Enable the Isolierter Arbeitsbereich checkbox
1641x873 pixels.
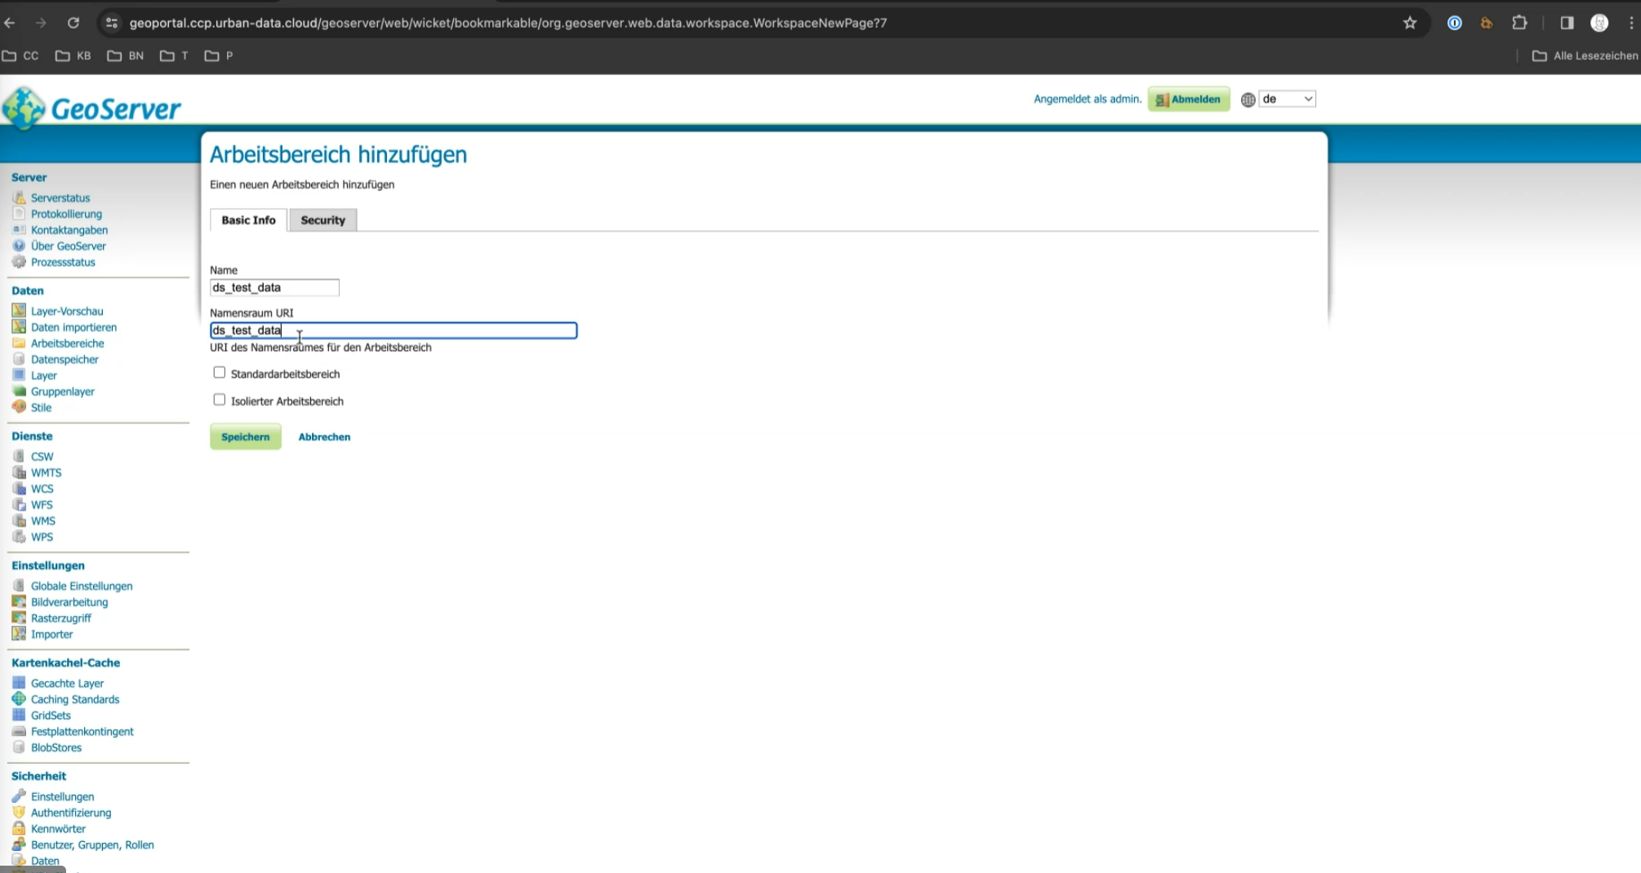(219, 400)
